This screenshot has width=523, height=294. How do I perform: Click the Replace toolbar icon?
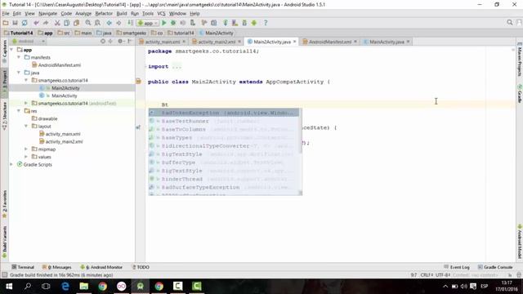[x=97, y=23]
